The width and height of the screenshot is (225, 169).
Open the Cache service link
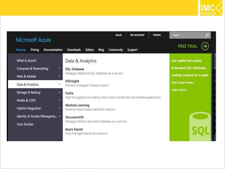[69, 93]
